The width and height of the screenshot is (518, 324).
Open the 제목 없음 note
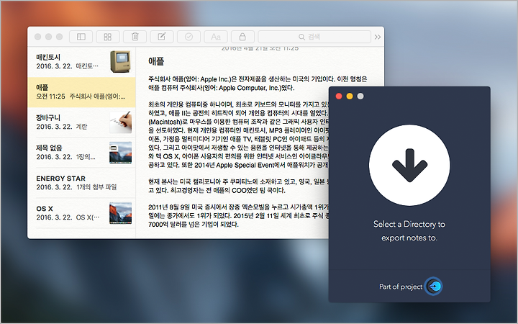click(x=81, y=153)
